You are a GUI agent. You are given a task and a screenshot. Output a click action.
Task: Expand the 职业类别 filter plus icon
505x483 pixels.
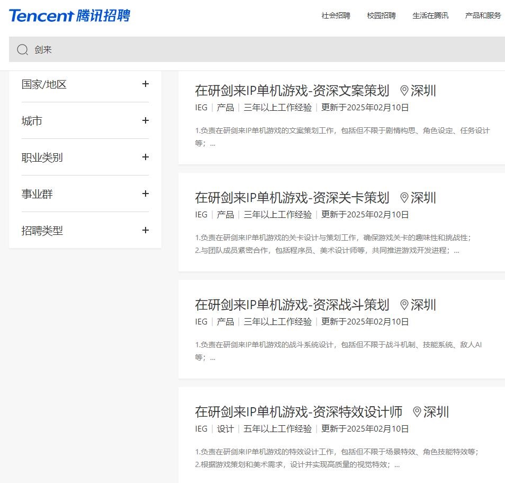click(x=146, y=157)
